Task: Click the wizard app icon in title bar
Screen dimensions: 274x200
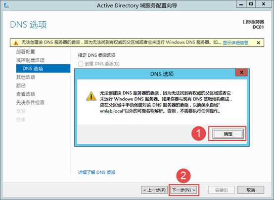Action: tap(6, 6)
